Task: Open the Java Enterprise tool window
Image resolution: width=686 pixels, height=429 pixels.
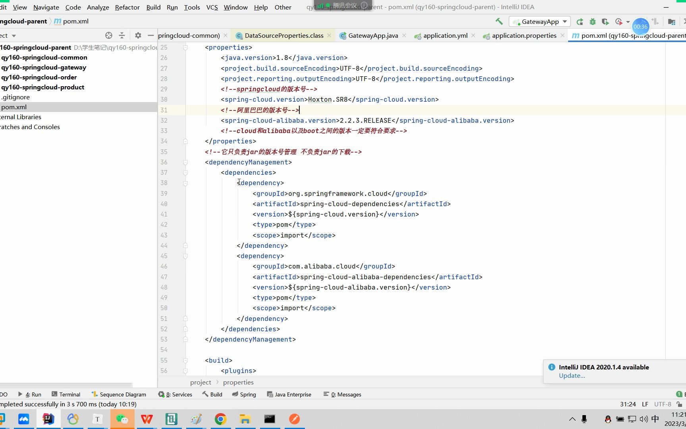Action: [289, 394]
